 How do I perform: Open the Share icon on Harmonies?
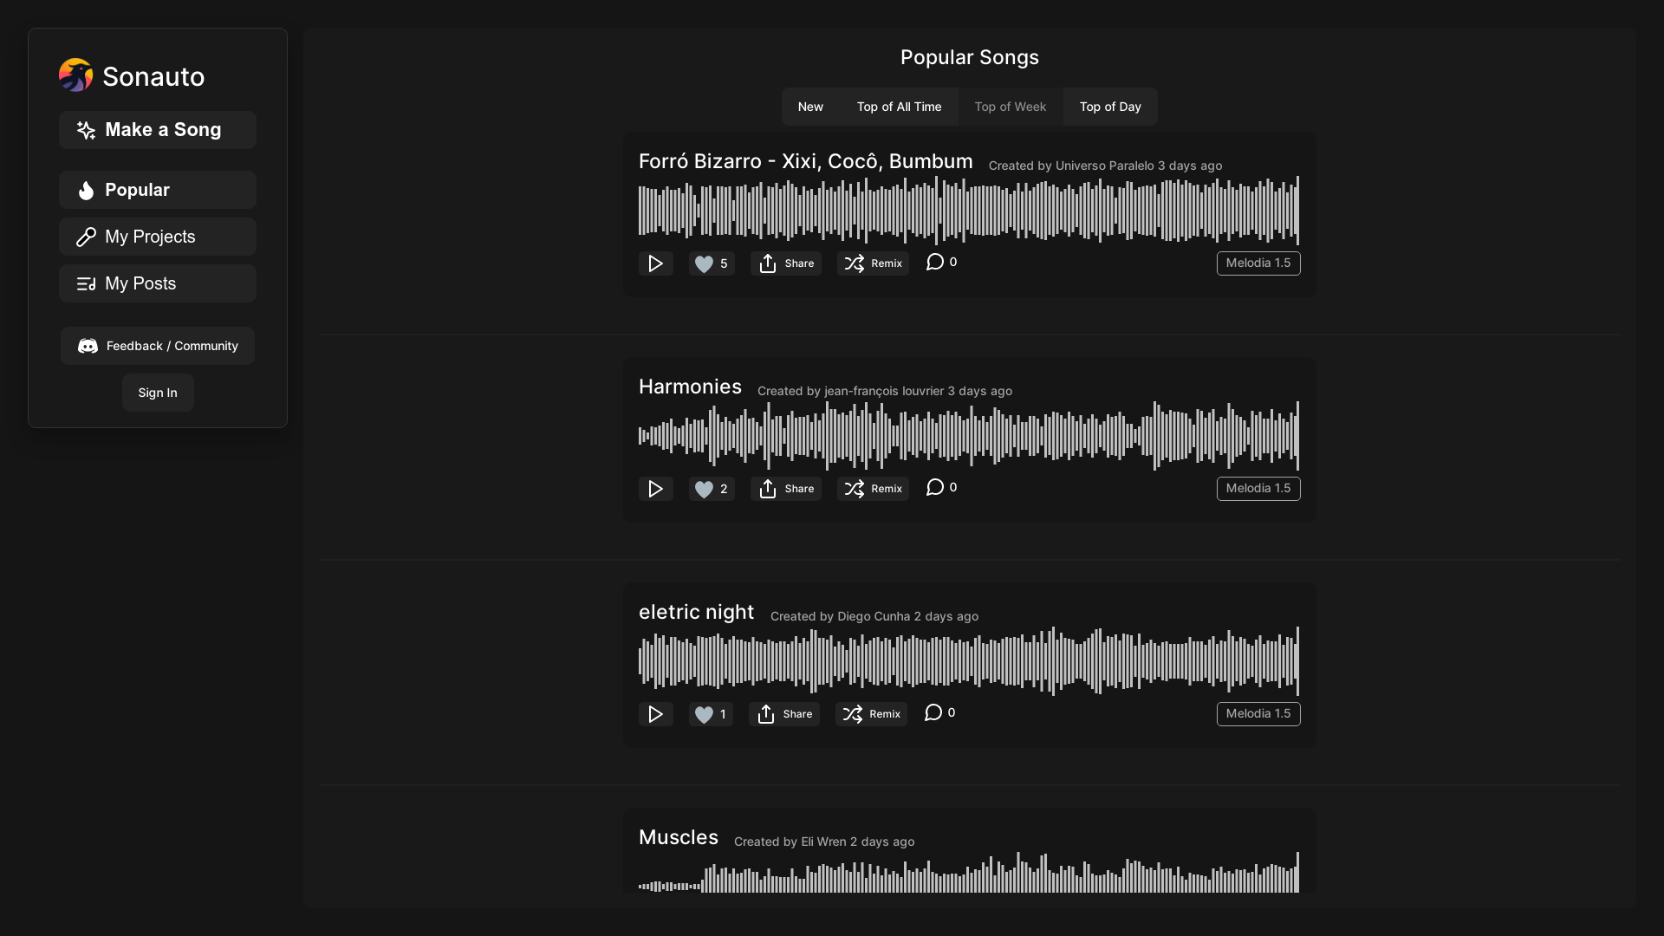click(x=767, y=488)
